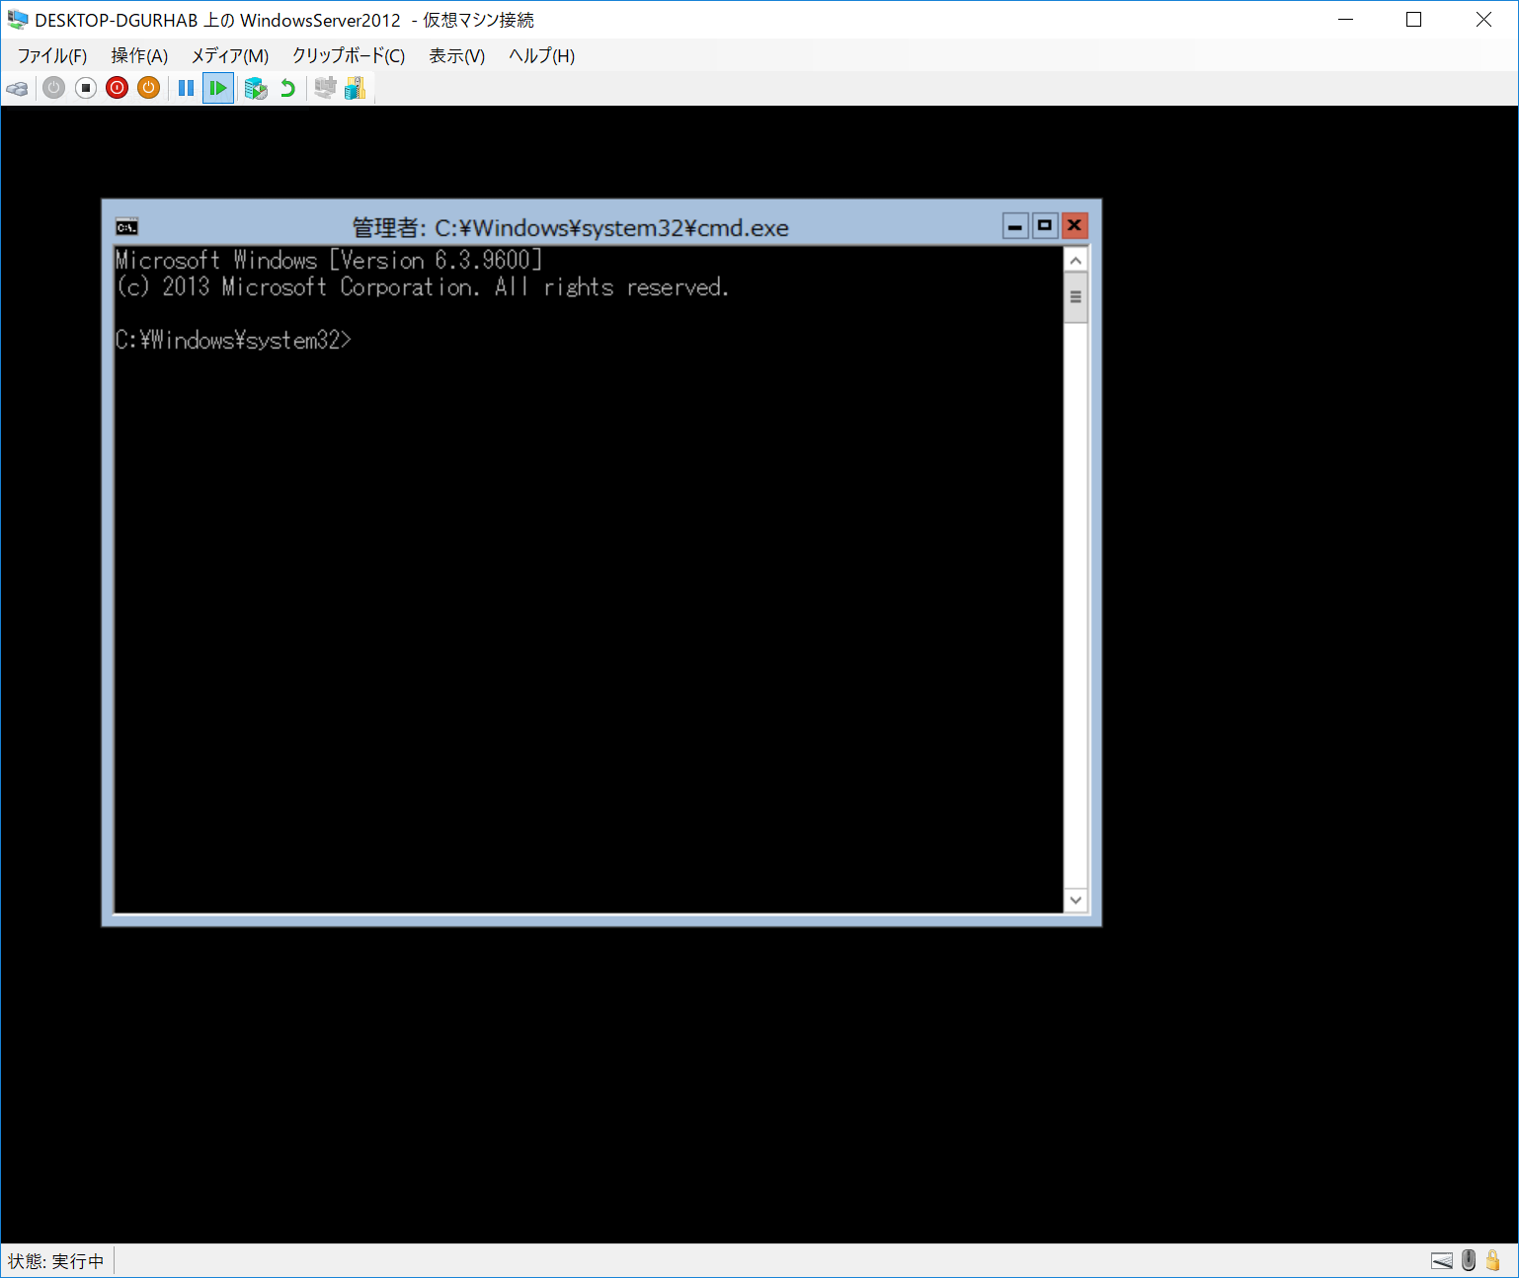This screenshot has width=1519, height=1278.
Task: Pause the running virtual machine
Action: 186,88
